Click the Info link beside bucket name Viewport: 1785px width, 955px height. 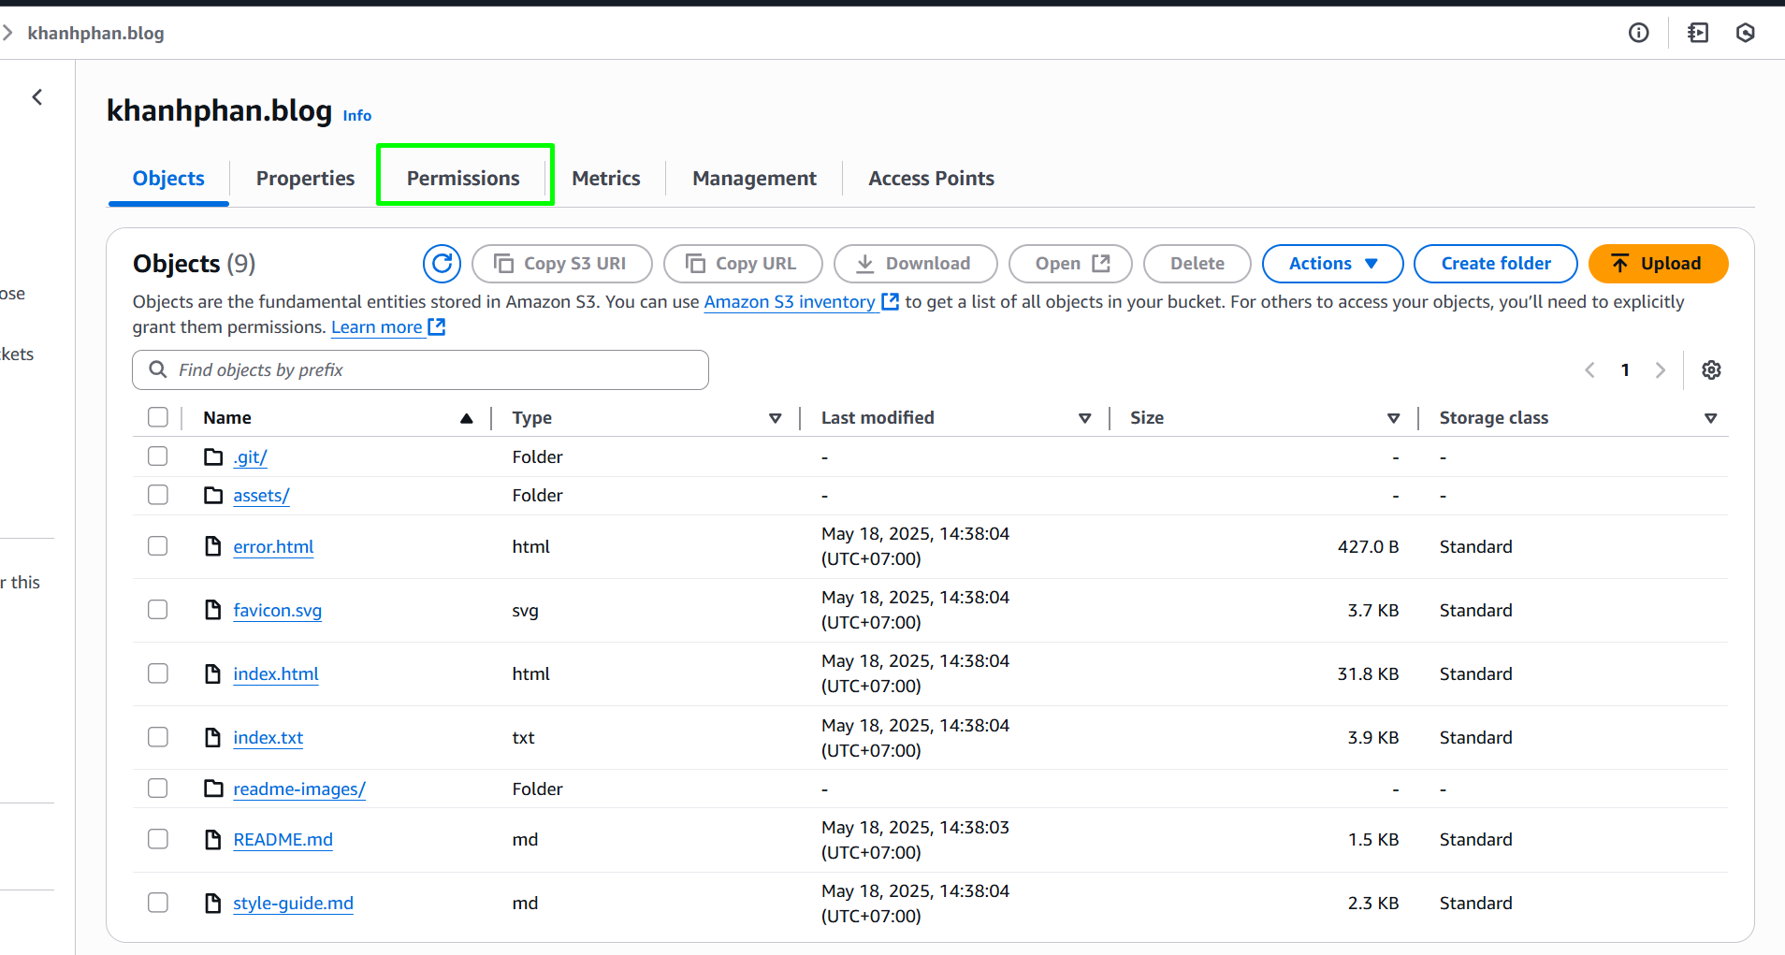pyautogui.click(x=357, y=116)
